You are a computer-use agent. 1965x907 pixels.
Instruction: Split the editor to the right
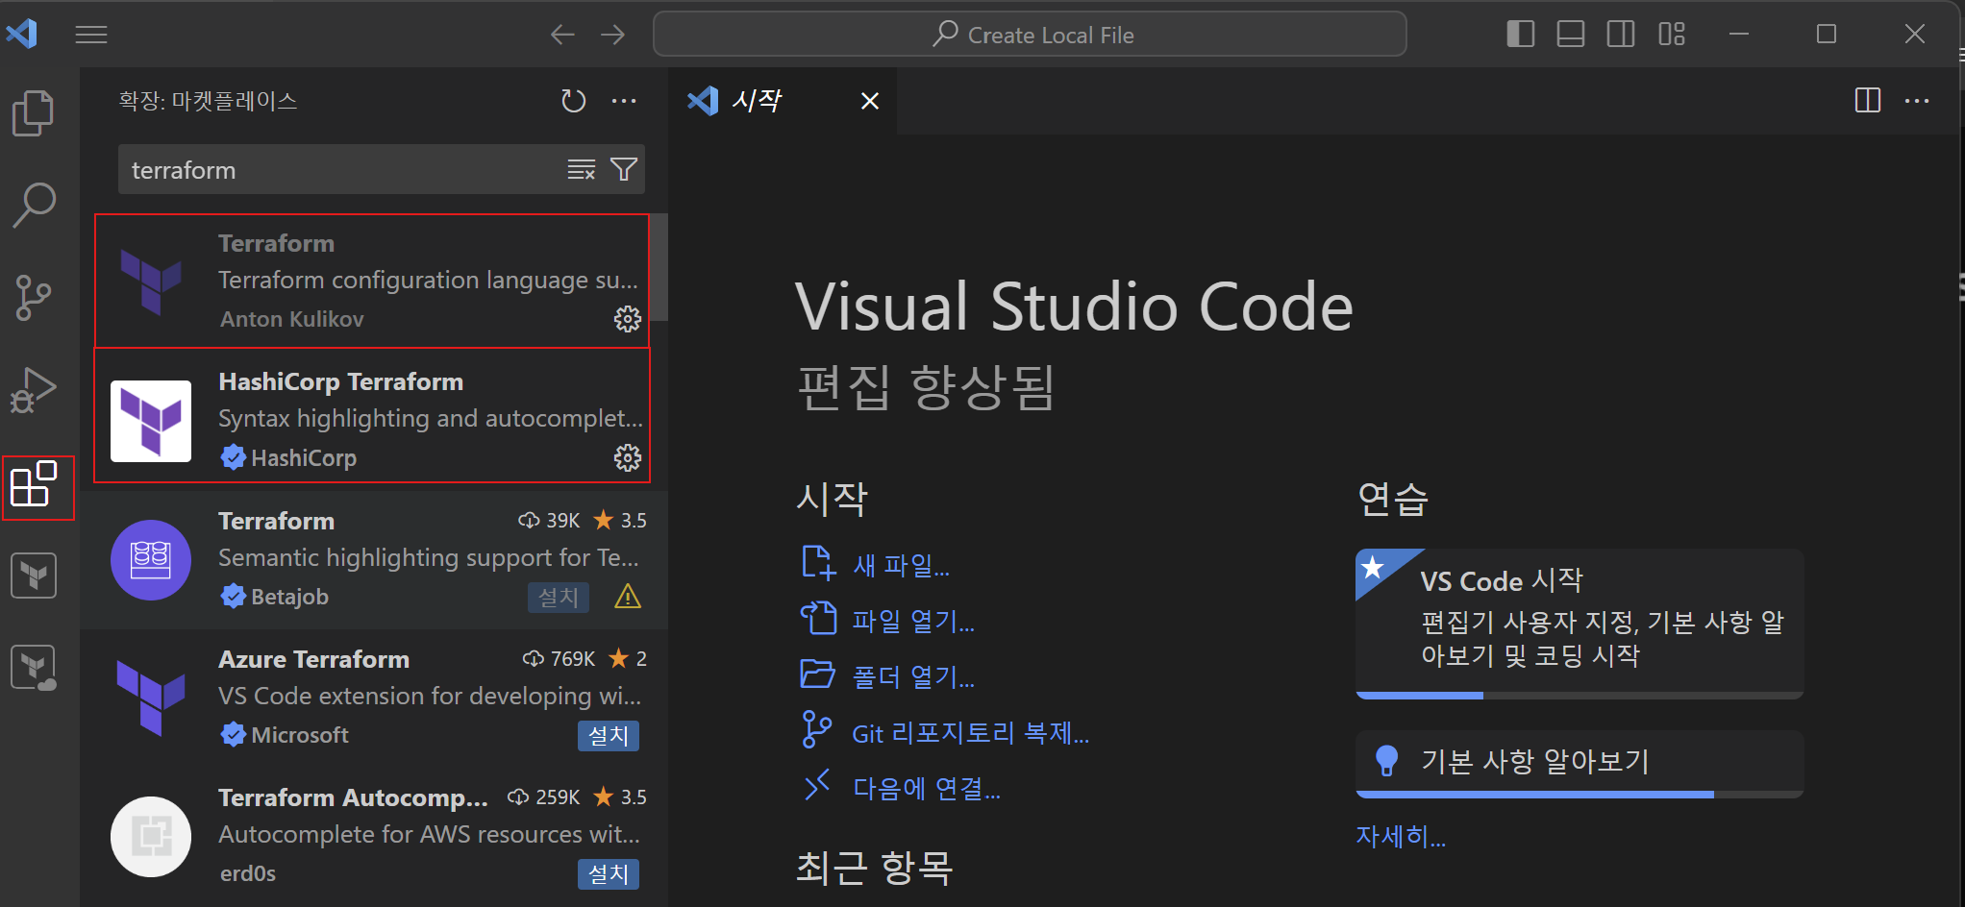pos(1868,101)
